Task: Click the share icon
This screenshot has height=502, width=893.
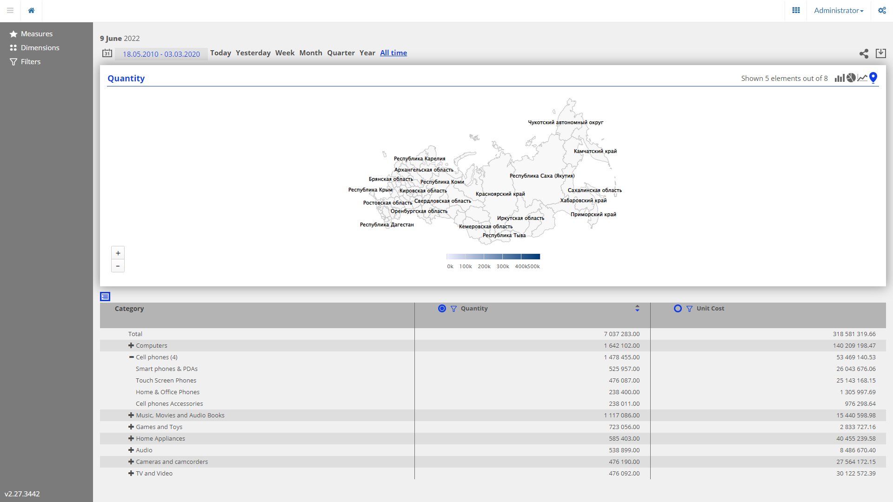Action: point(864,54)
